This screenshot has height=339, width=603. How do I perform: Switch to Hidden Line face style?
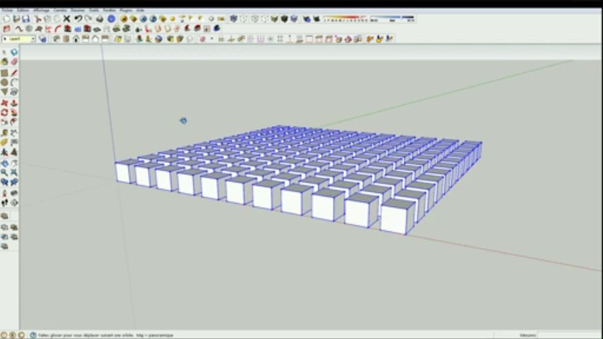[264, 19]
